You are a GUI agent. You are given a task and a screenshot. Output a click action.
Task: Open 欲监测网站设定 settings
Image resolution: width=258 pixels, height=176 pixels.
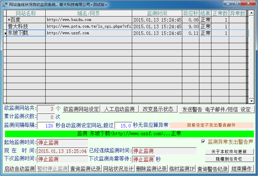(81, 109)
